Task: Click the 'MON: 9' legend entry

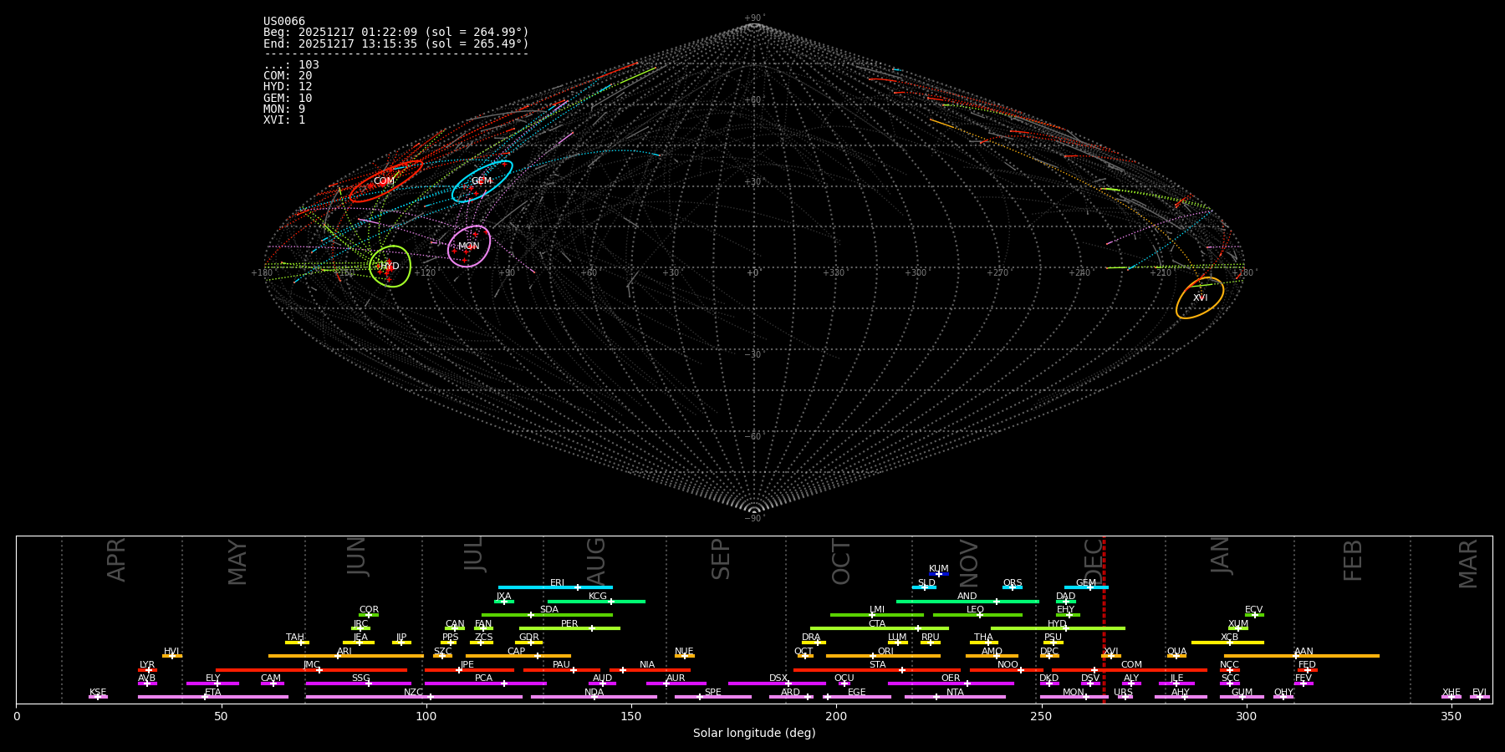Action: coord(284,109)
